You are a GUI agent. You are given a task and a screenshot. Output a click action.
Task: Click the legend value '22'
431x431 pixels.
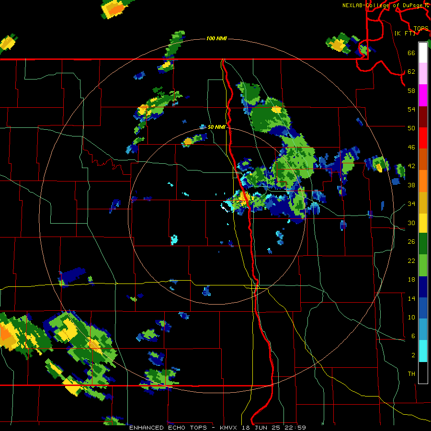[x=411, y=261]
